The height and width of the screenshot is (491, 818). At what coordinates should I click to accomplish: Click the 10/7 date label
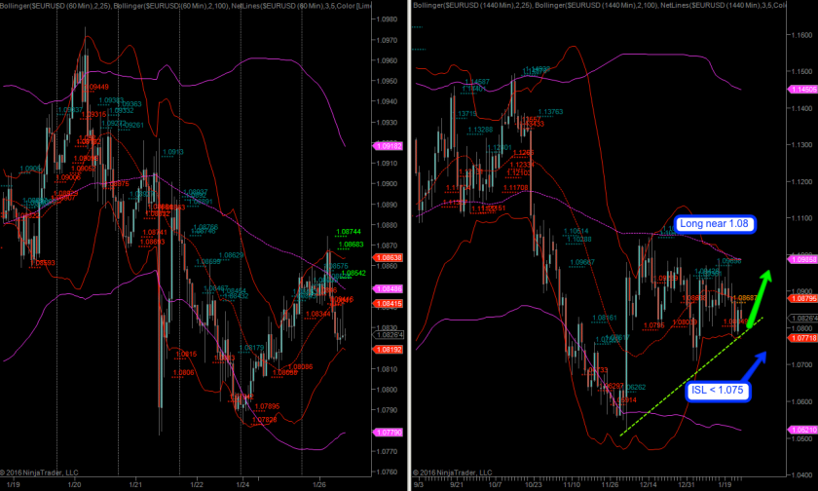(495, 485)
